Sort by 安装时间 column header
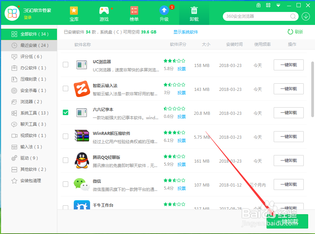 (x=234, y=44)
